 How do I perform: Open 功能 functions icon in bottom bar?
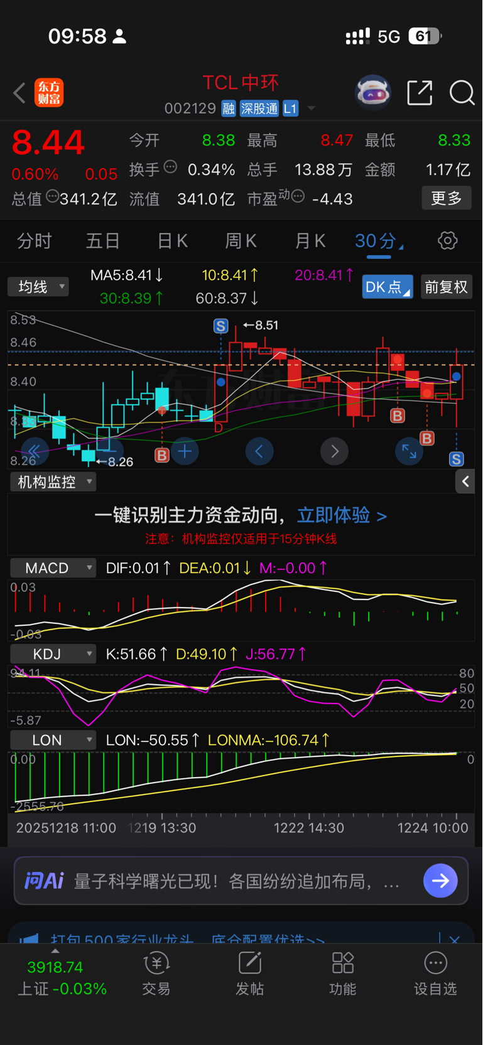point(343,973)
